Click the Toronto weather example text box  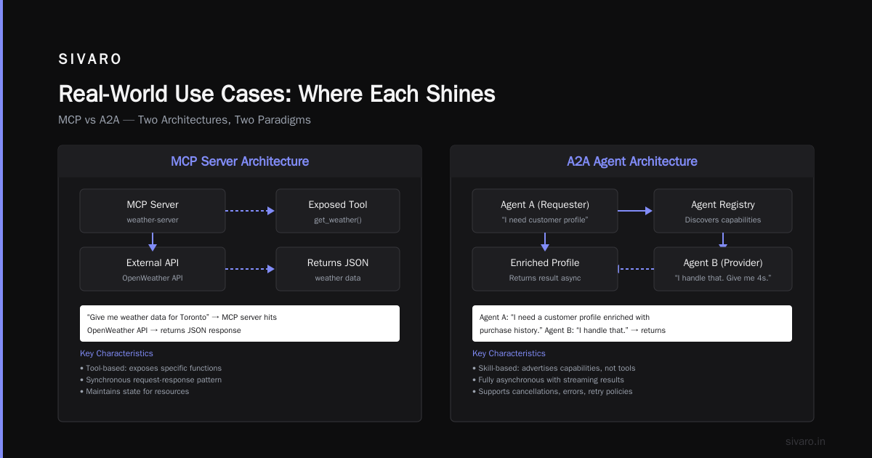pyautogui.click(x=240, y=324)
